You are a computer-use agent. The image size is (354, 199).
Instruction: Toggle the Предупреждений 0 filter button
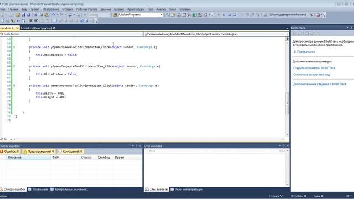39,151
